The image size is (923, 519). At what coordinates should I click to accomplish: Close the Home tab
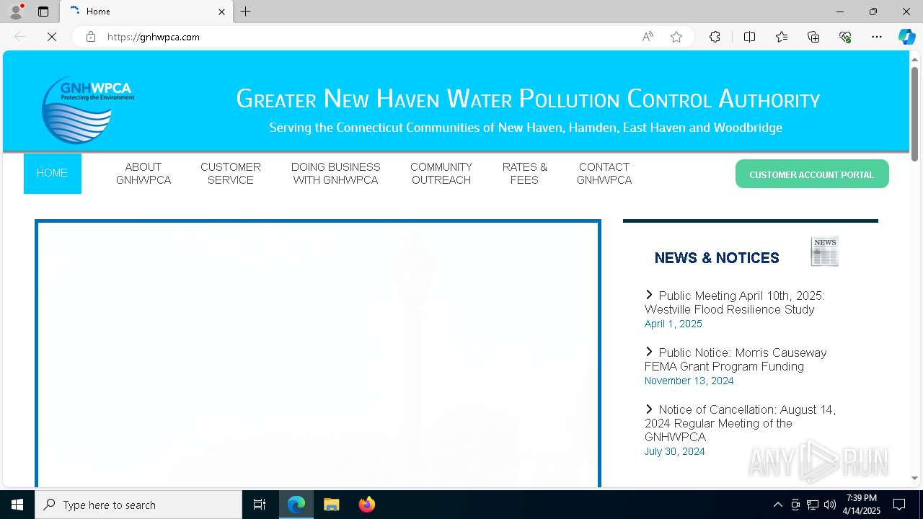point(221,12)
